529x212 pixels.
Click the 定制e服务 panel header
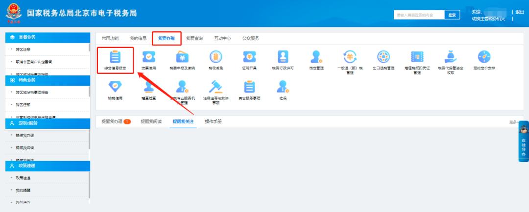(x=48, y=123)
